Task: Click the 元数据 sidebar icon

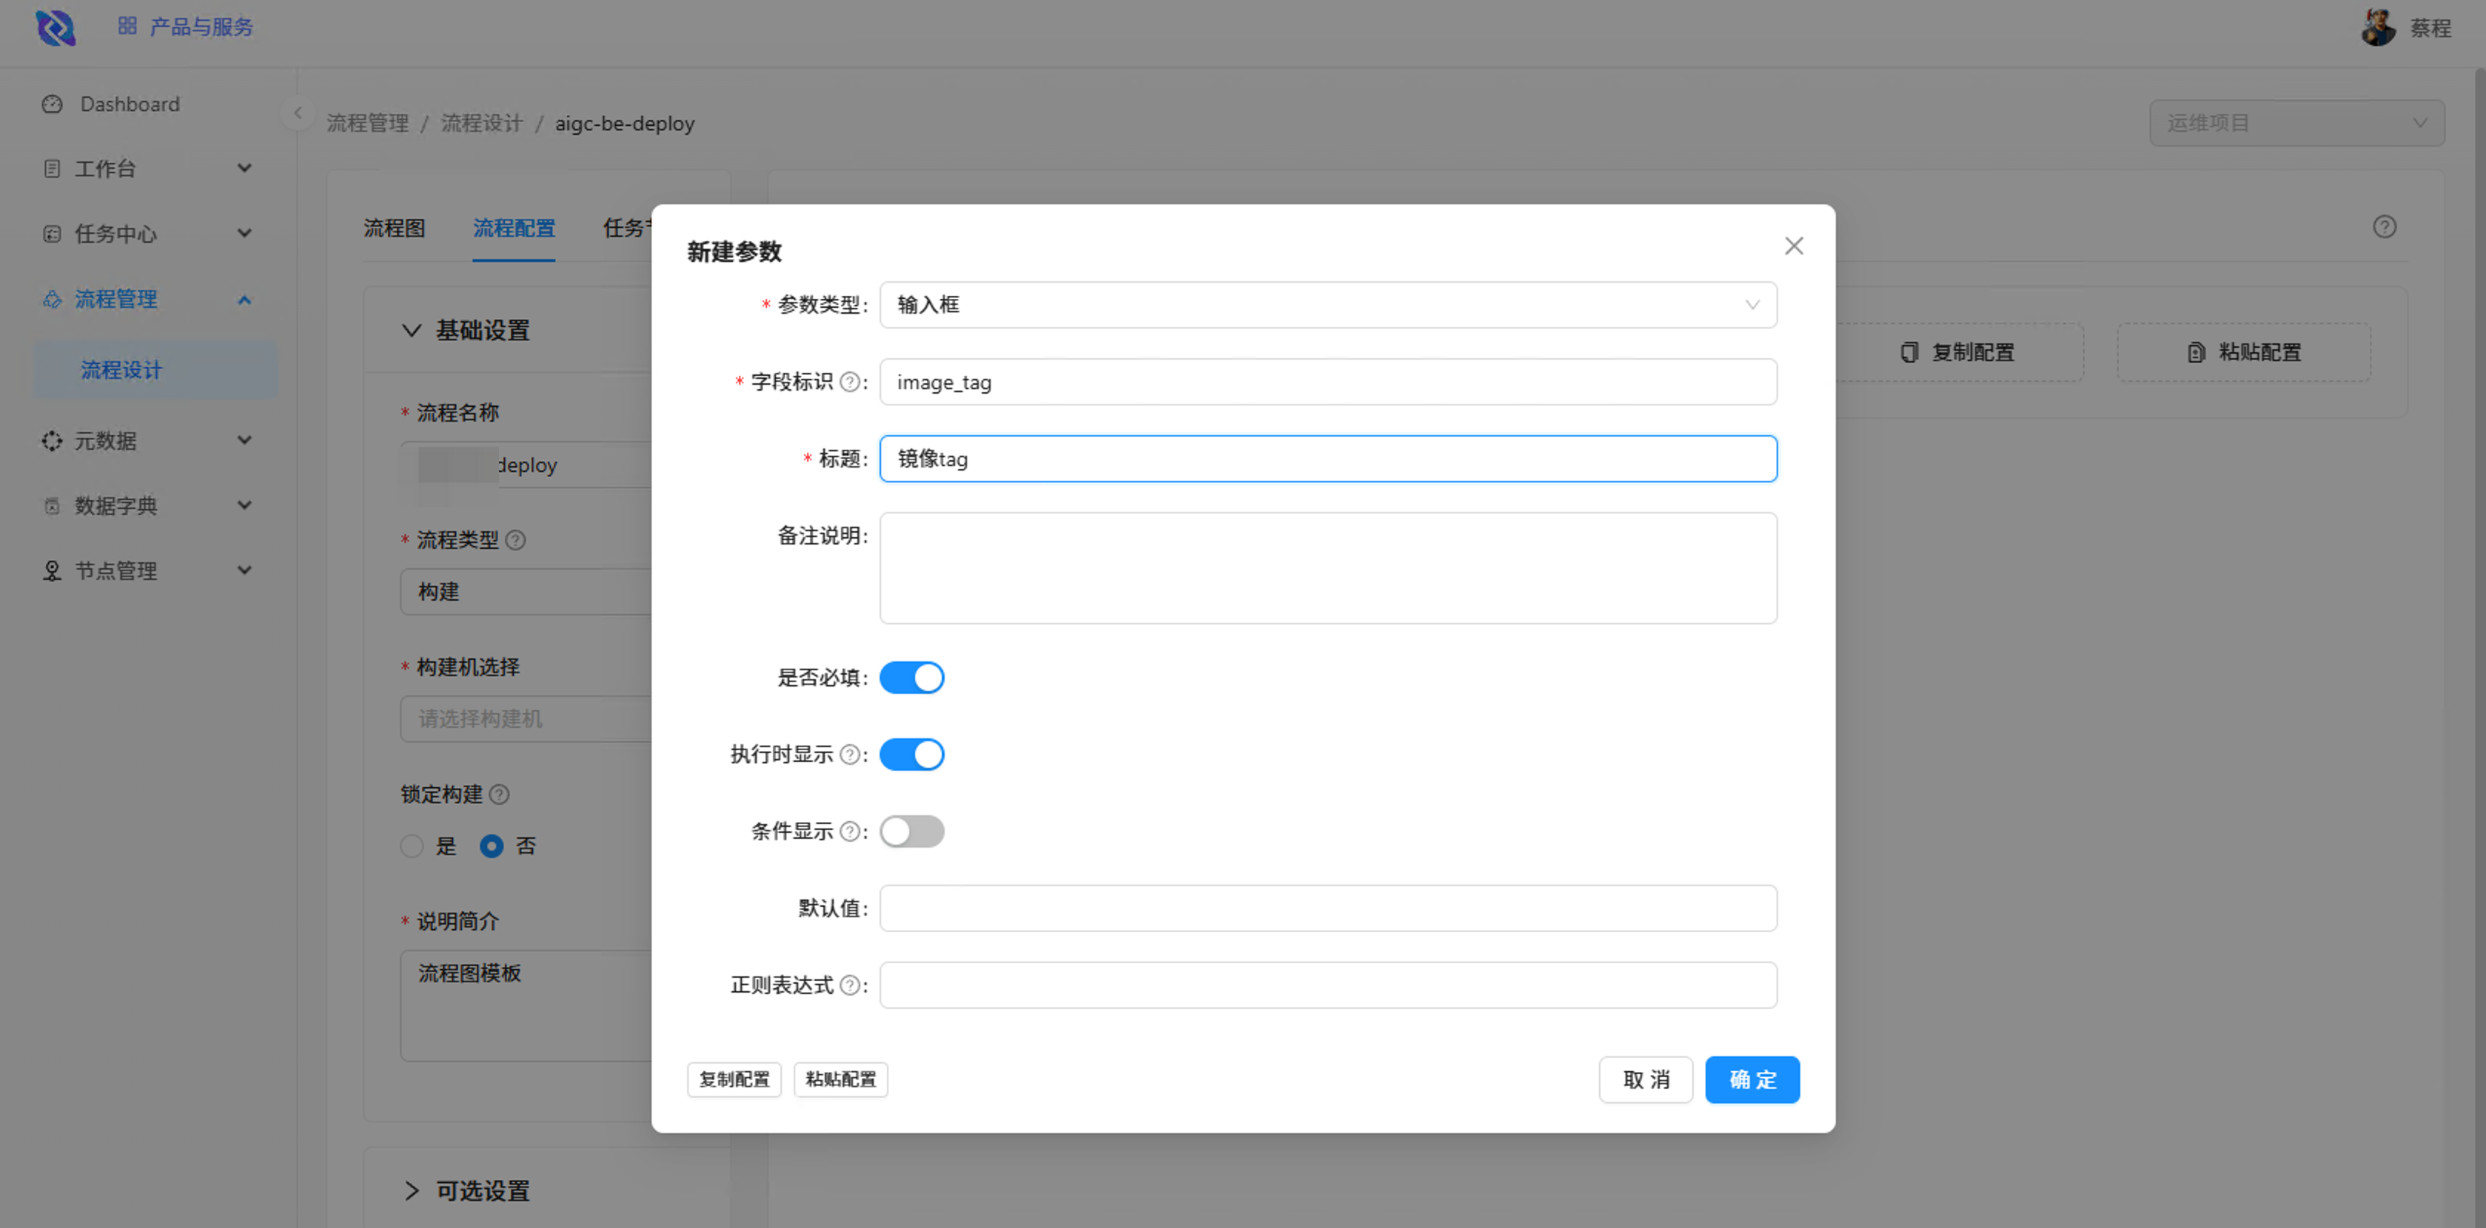Action: [x=52, y=441]
